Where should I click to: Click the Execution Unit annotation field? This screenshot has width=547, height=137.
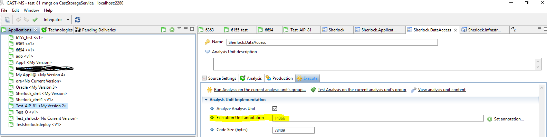(378, 118)
